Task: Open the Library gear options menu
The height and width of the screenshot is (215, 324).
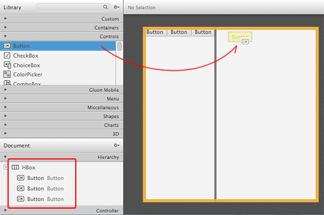Action: [116, 7]
